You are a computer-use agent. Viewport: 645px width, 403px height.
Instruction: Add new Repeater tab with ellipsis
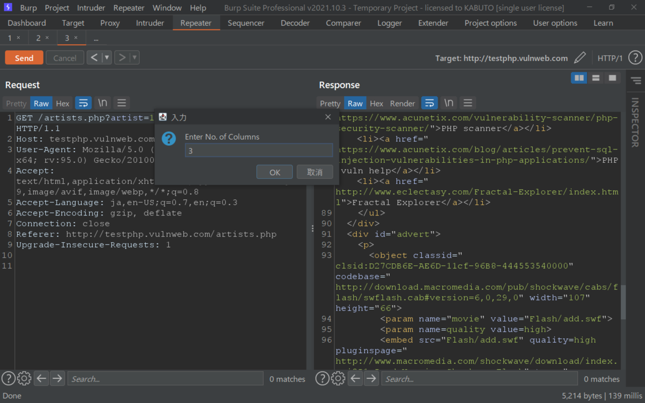click(x=96, y=39)
